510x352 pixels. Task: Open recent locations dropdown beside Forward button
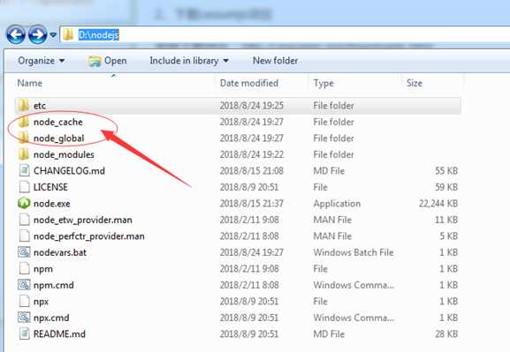[53, 34]
